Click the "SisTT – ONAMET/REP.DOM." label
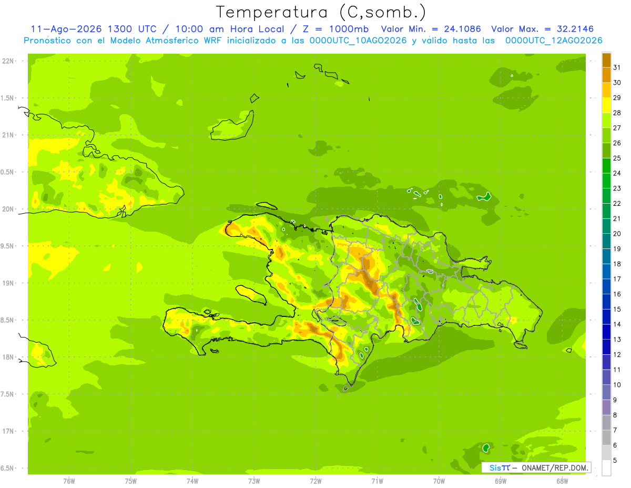 tap(536, 467)
